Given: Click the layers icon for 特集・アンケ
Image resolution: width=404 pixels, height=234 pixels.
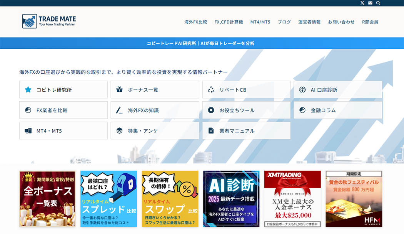Looking at the screenshot, I should pos(119,131).
